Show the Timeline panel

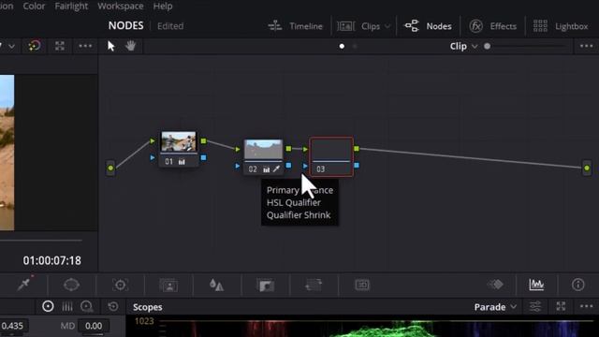click(295, 26)
